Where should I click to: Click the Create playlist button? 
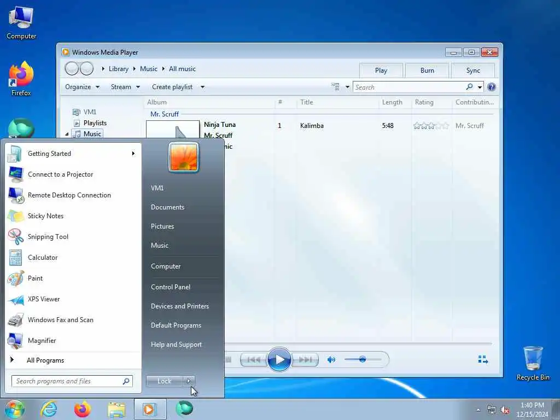click(172, 87)
